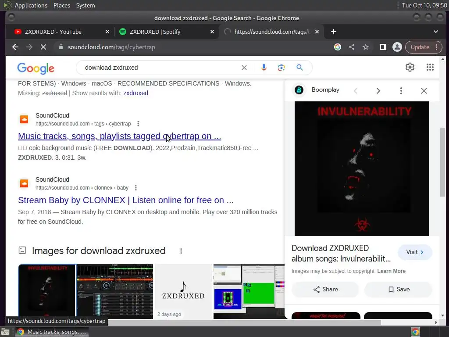Open more options for the cybertrap result
Screen dimensions: 449x337
click(x=138, y=124)
